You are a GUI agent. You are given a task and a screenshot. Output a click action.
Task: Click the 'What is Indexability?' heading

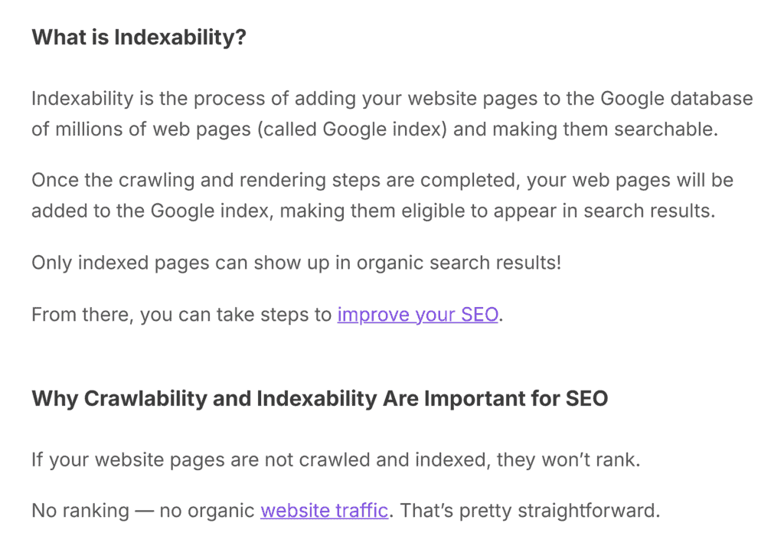click(x=139, y=38)
